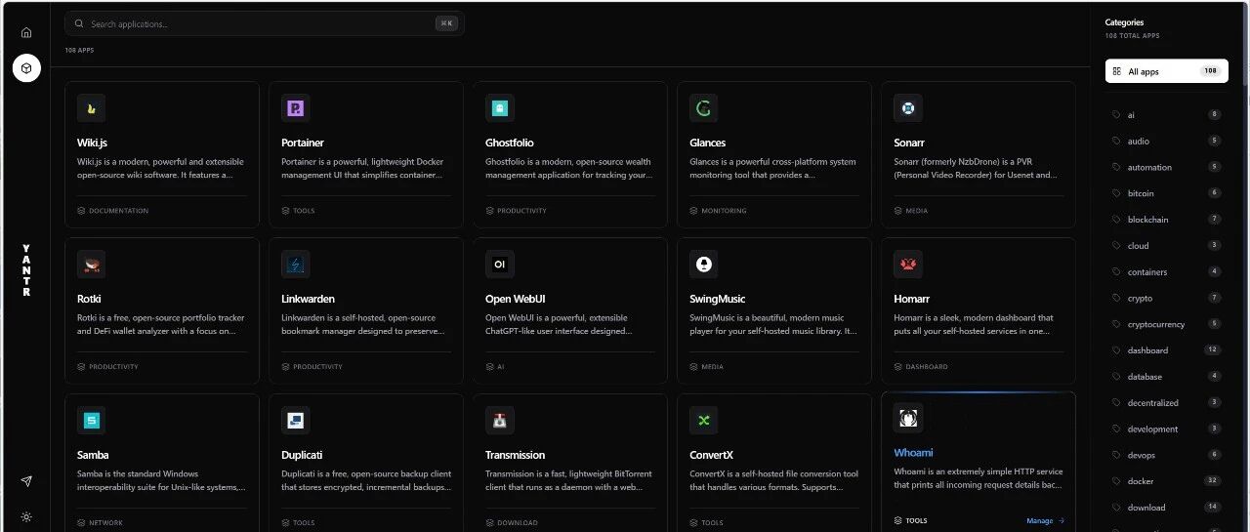
Task: Click the search magnifier icon
Action: (78, 23)
